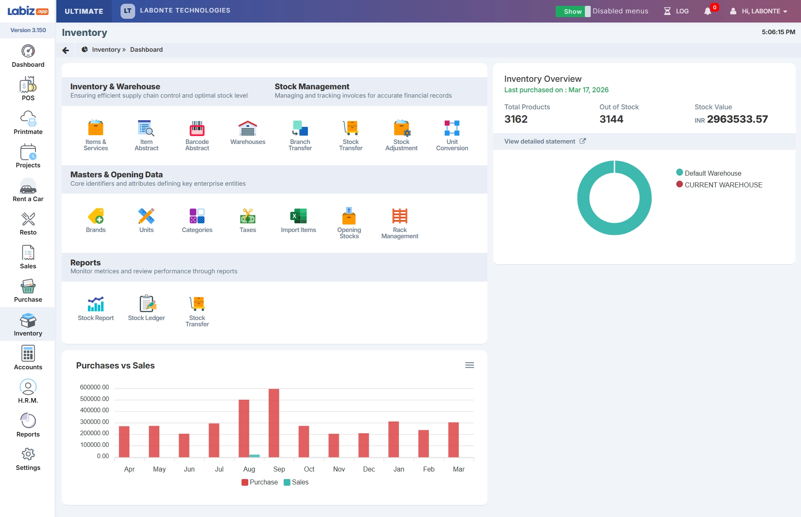Click the Dashboard breadcrumb
This screenshot has height=517, width=801.
tap(146, 50)
